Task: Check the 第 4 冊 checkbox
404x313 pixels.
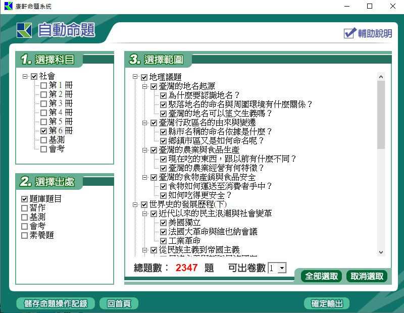Action: click(x=44, y=113)
